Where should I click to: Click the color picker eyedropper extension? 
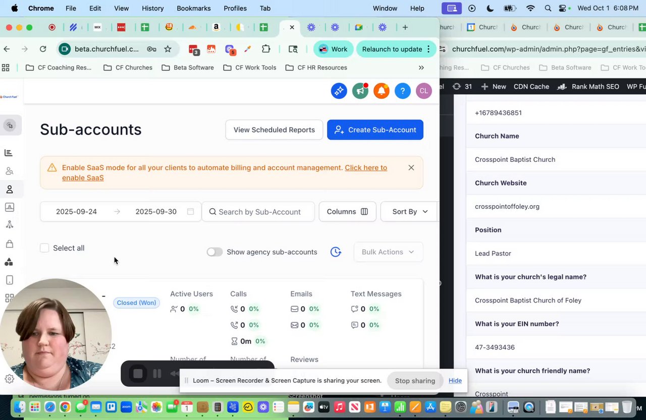tap(247, 49)
